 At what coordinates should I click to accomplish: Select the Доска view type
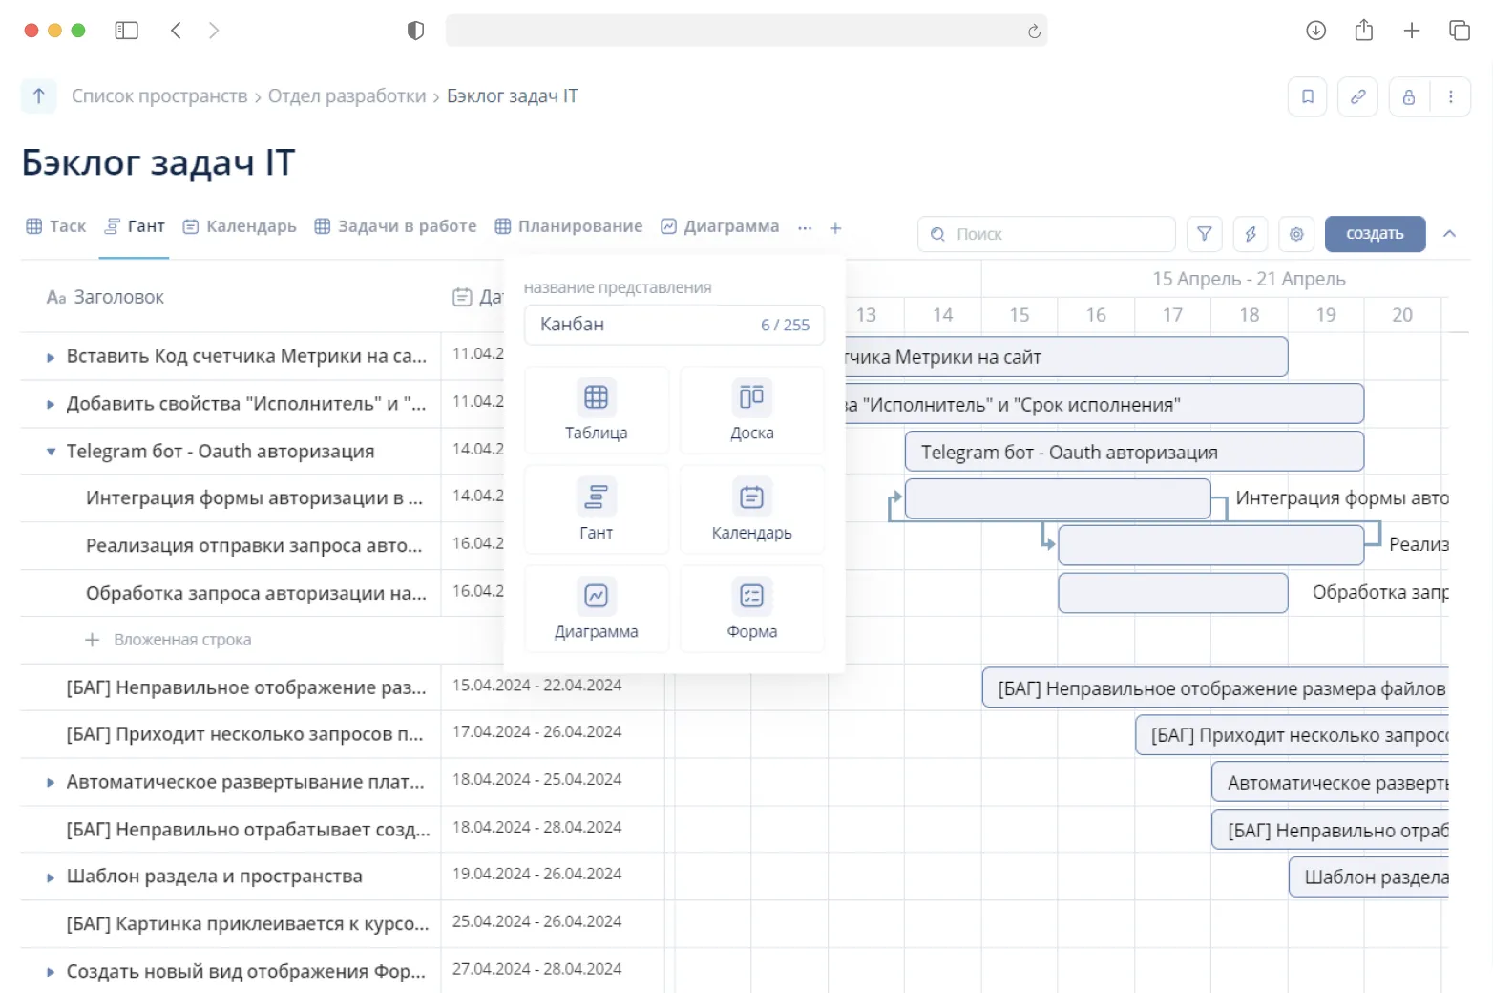751,411
